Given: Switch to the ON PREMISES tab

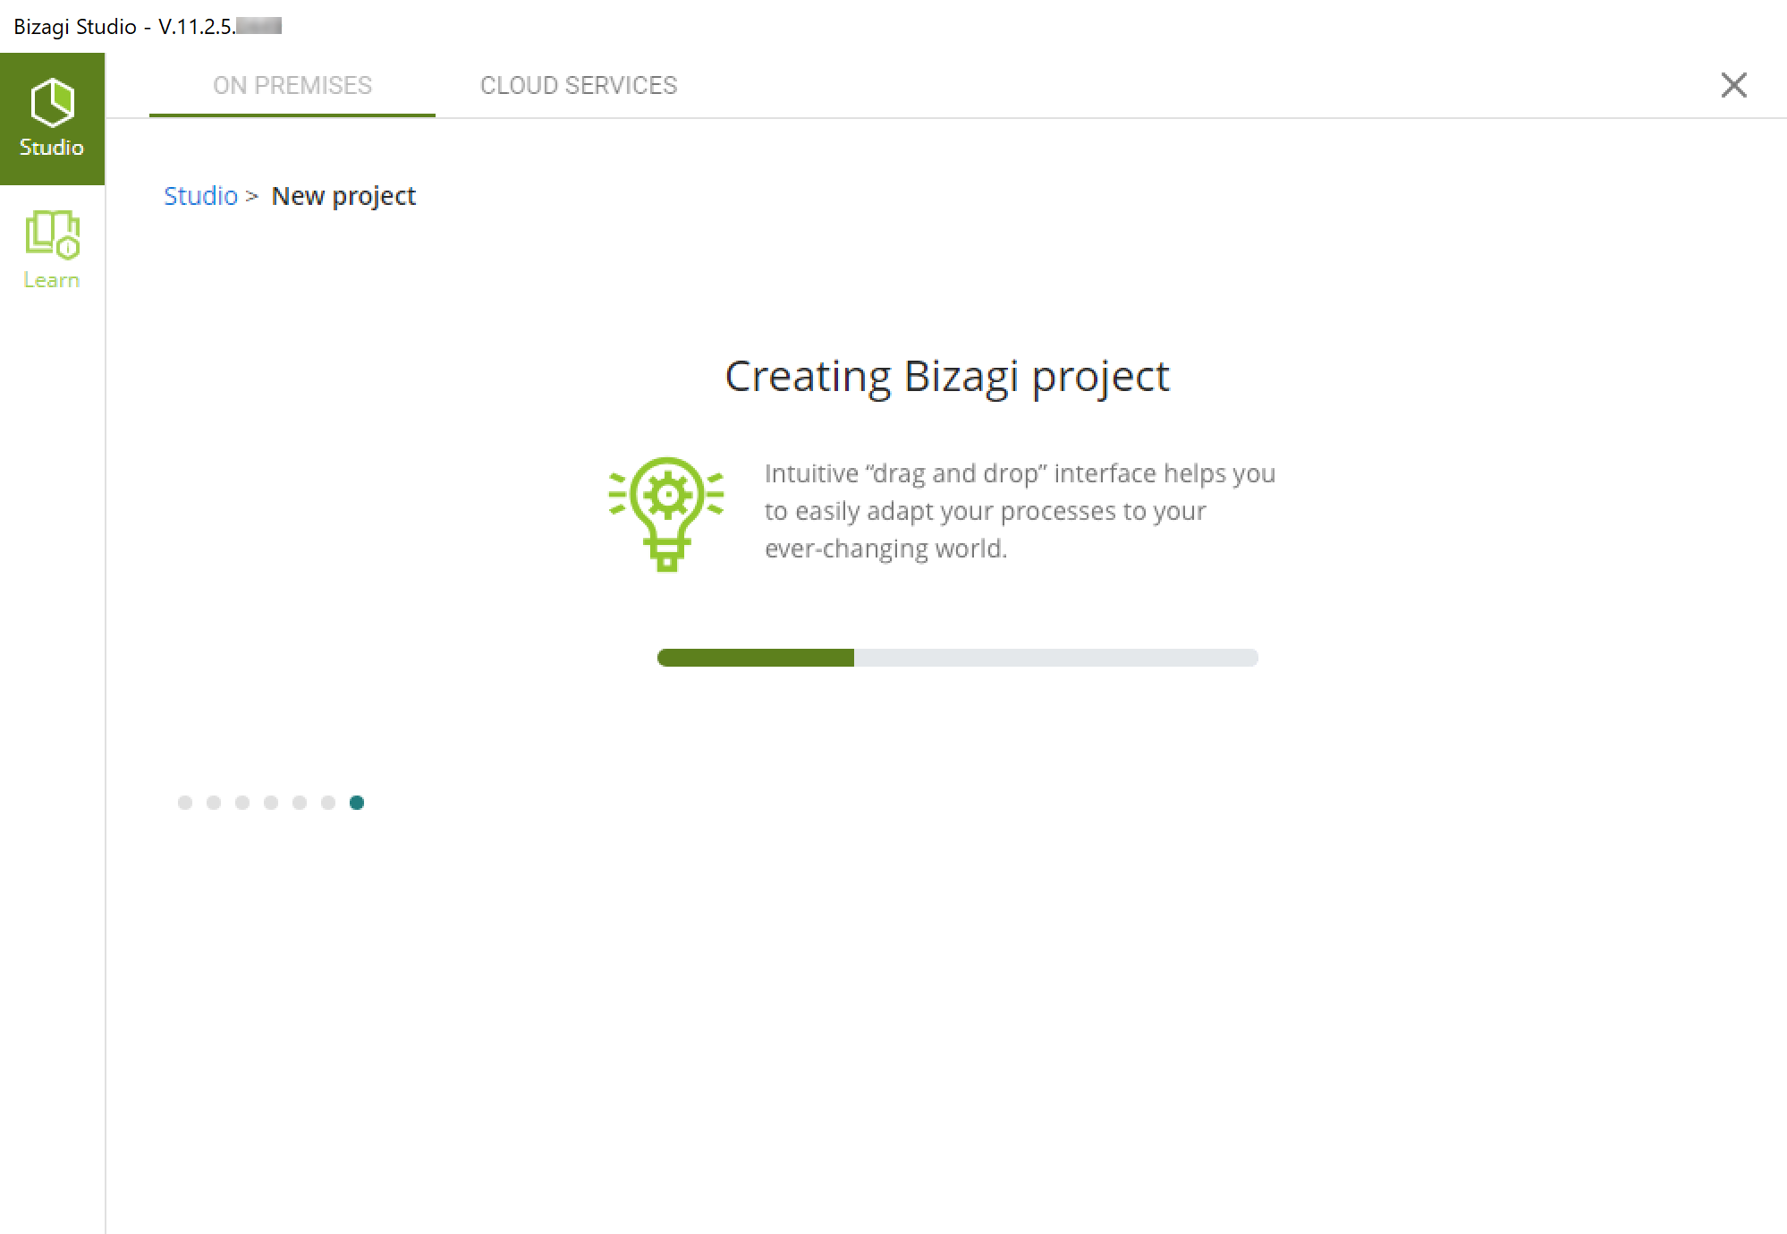Looking at the screenshot, I should pyautogui.click(x=292, y=85).
